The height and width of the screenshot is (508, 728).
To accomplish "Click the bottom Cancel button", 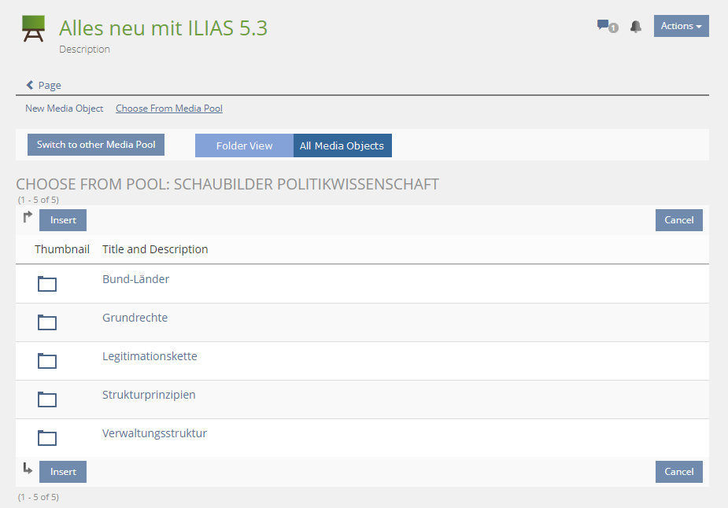I will tap(678, 472).
